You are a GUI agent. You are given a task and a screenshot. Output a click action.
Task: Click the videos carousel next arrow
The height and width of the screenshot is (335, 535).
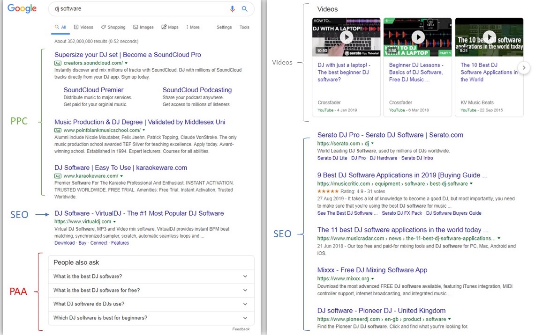click(524, 68)
